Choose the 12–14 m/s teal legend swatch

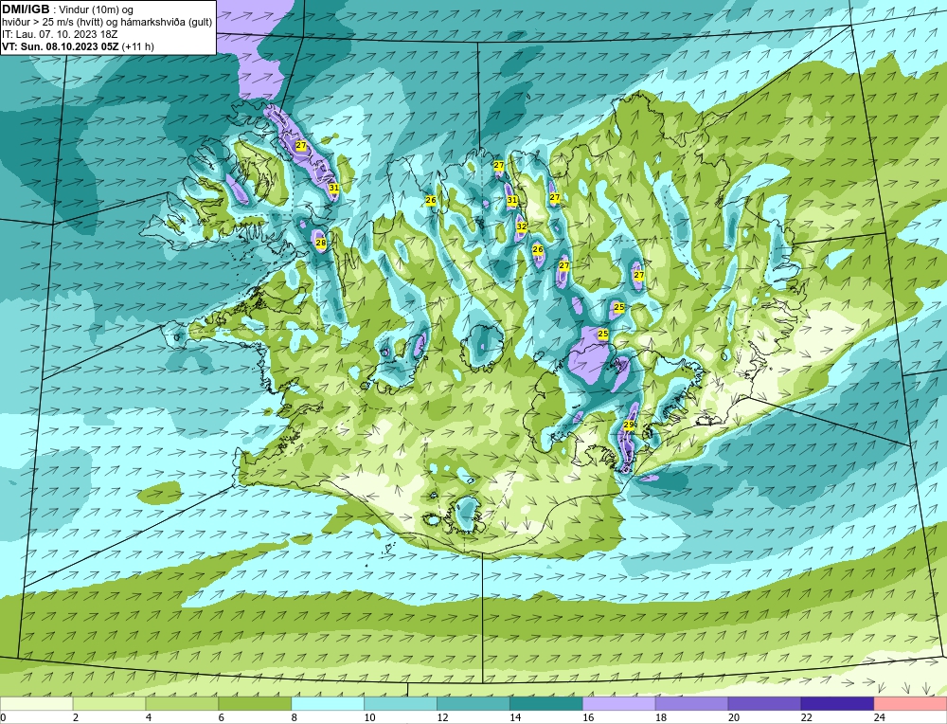point(473,704)
